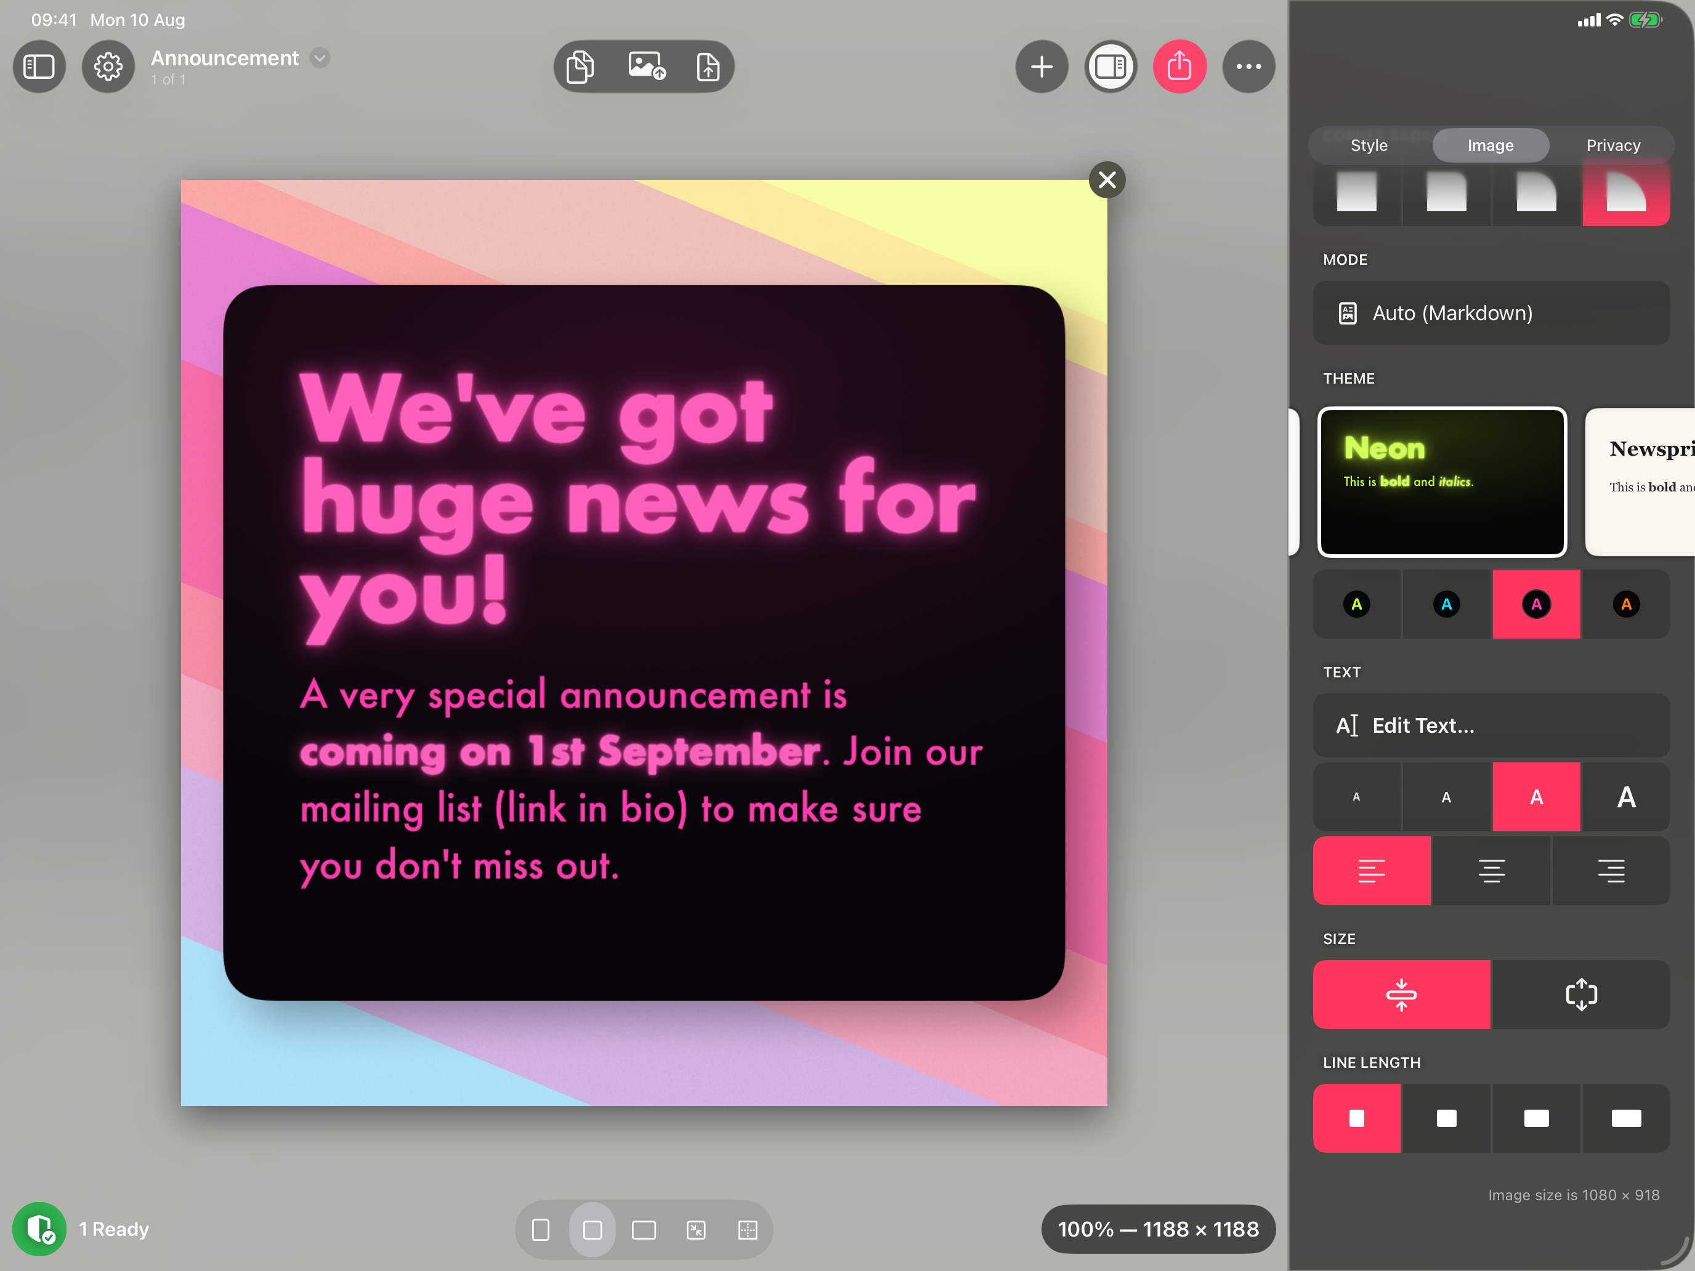Select the fit-to-image aspect icon
Image resolution: width=1695 pixels, height=1271 pixels.
(x=696, y=1230)
